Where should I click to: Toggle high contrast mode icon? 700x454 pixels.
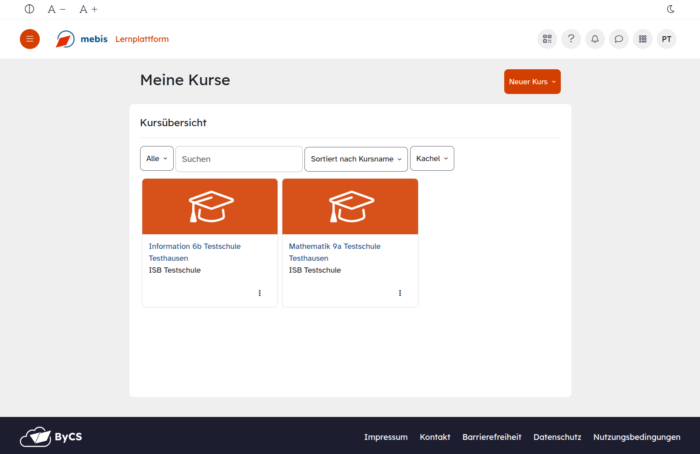click(x=30, y=9)
